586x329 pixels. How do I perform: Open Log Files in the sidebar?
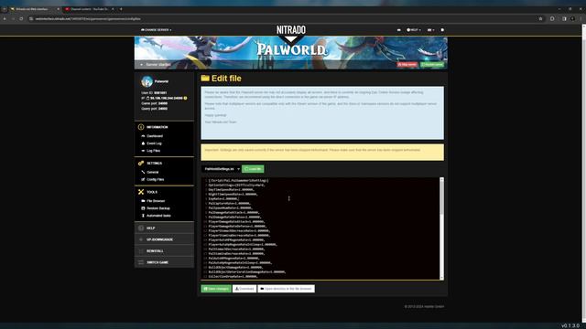click(x=153, y=151)
